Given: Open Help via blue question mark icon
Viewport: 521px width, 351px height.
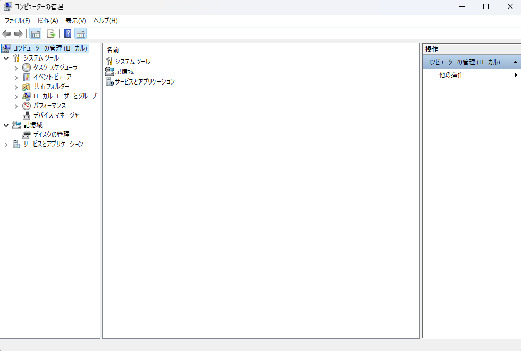Looking at the screenshot, I should [x=68, y=34].
